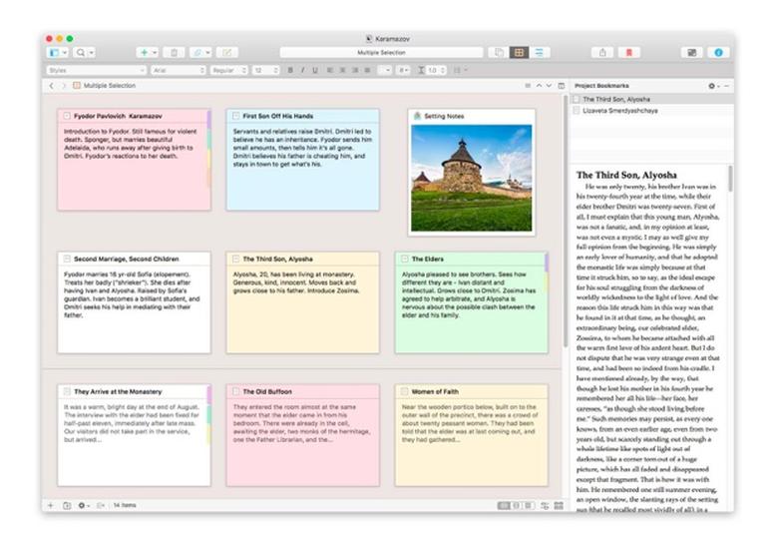Open the Project Bookmarks gear dropdown
This screenshot has height=545, width=768.
tap(713, 86)
